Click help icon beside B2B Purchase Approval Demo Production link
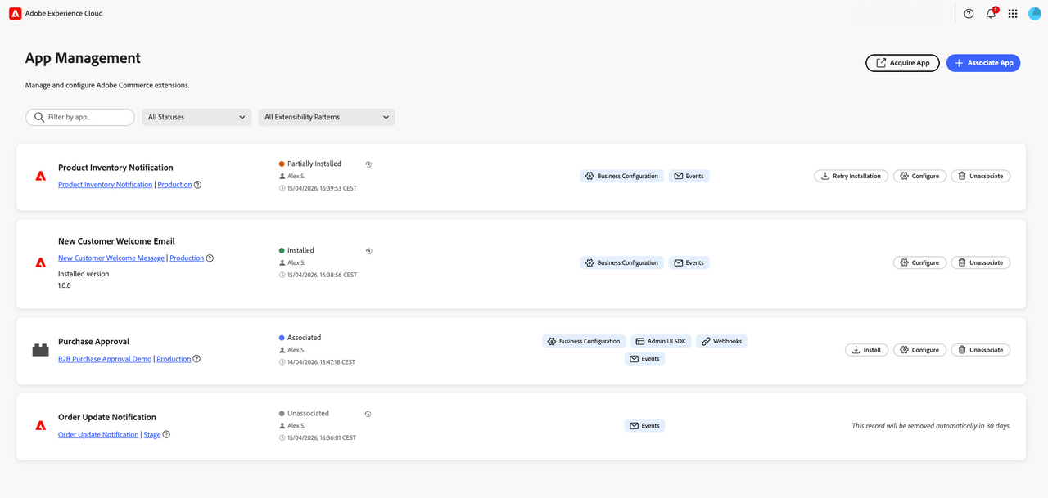The height and width of the screenshot is (498, 1048). click(x=196, y=359)
